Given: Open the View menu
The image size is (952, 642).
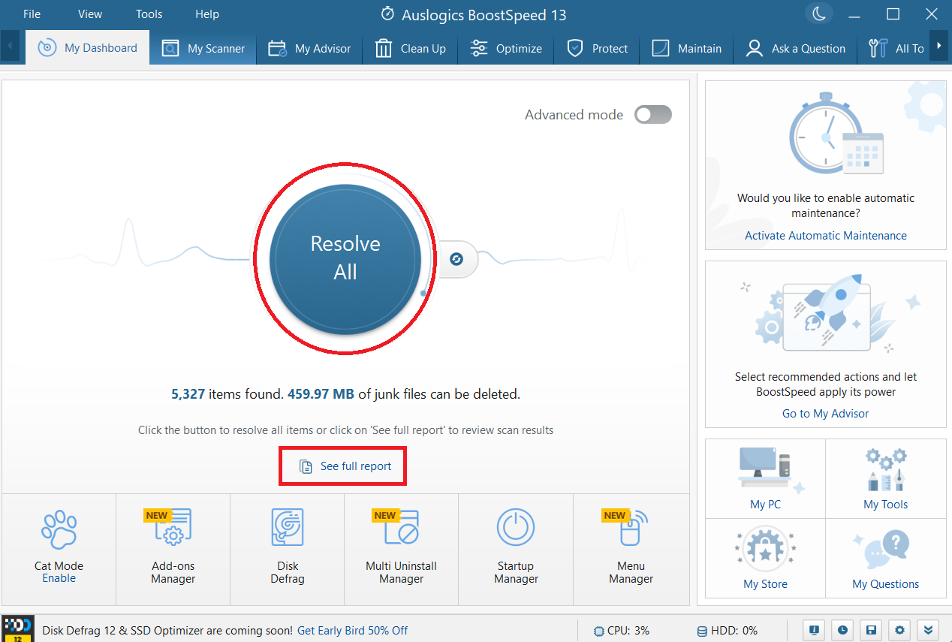Looking at the screenshot, I should click(x=90, y=14).
